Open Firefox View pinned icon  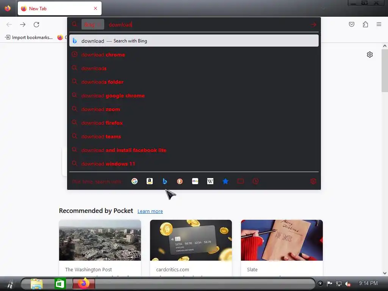pos(8,8)
